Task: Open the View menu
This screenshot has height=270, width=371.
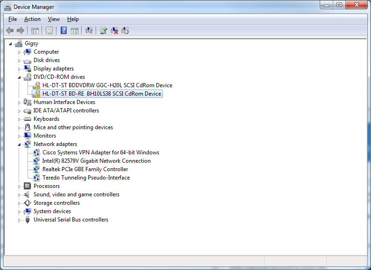Action: pyautogui.click(x=54, y=19)
